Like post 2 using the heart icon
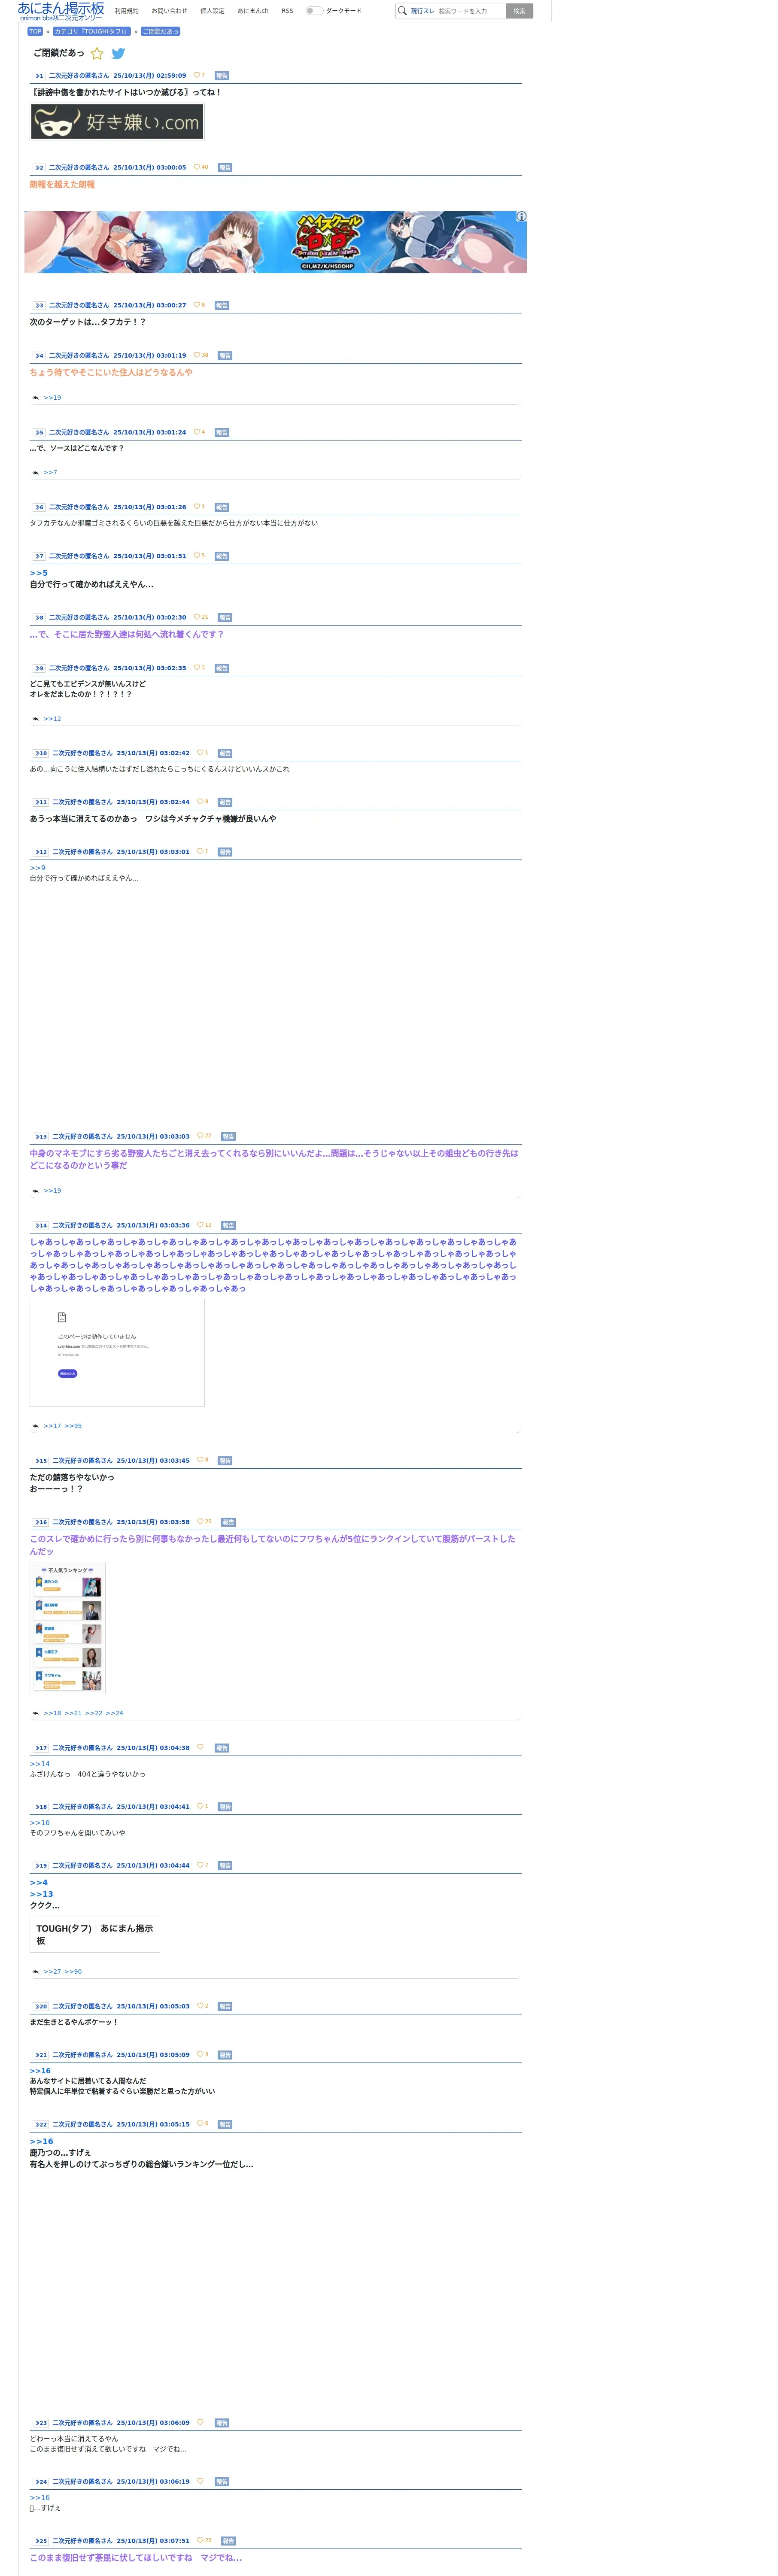The image size is (778, 2576). (x=197, y=167)
